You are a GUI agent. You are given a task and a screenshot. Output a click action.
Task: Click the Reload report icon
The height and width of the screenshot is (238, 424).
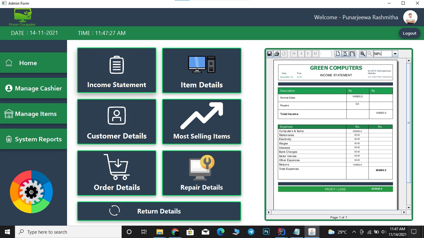(284, 53)
